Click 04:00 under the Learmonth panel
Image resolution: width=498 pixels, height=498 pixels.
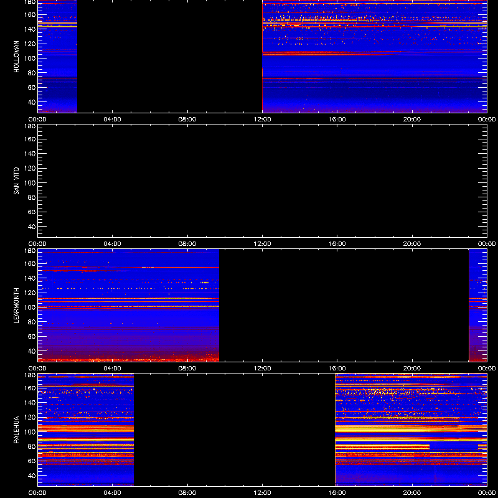tap(113, 369)
